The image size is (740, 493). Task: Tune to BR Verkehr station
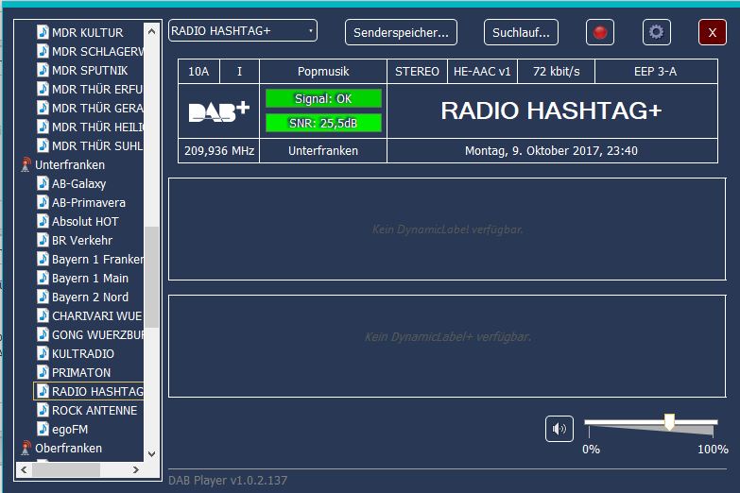click(82, 240)
